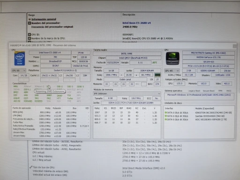Click the 'HTT' feature label
240x180 pixels.
tap(59, 98)
